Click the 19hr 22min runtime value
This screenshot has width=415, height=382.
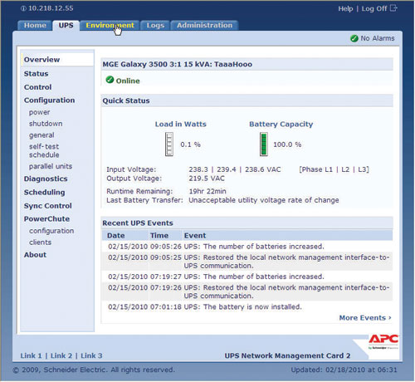[207, 191]
